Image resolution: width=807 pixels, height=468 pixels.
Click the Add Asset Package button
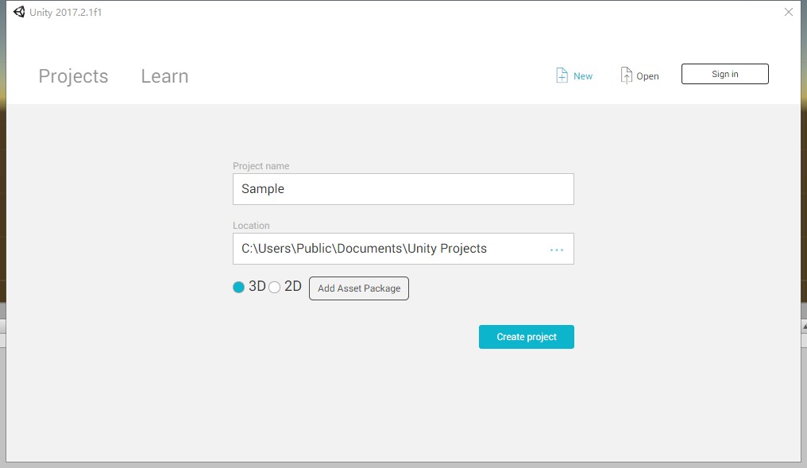[x=359, y=288]
